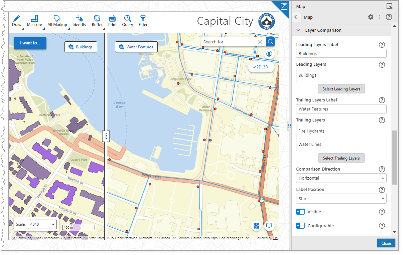Open the Print tool

tap(112, 21)
